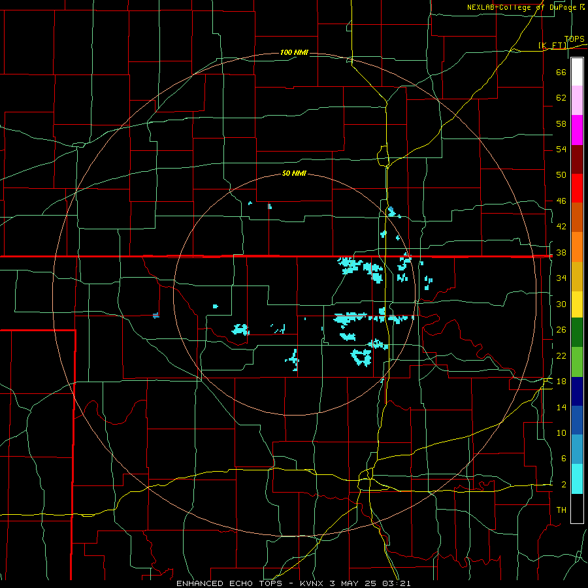Viewport: 588px width, 588px height.
Task: Click the legend value 26
Action: tap(561, 330)
